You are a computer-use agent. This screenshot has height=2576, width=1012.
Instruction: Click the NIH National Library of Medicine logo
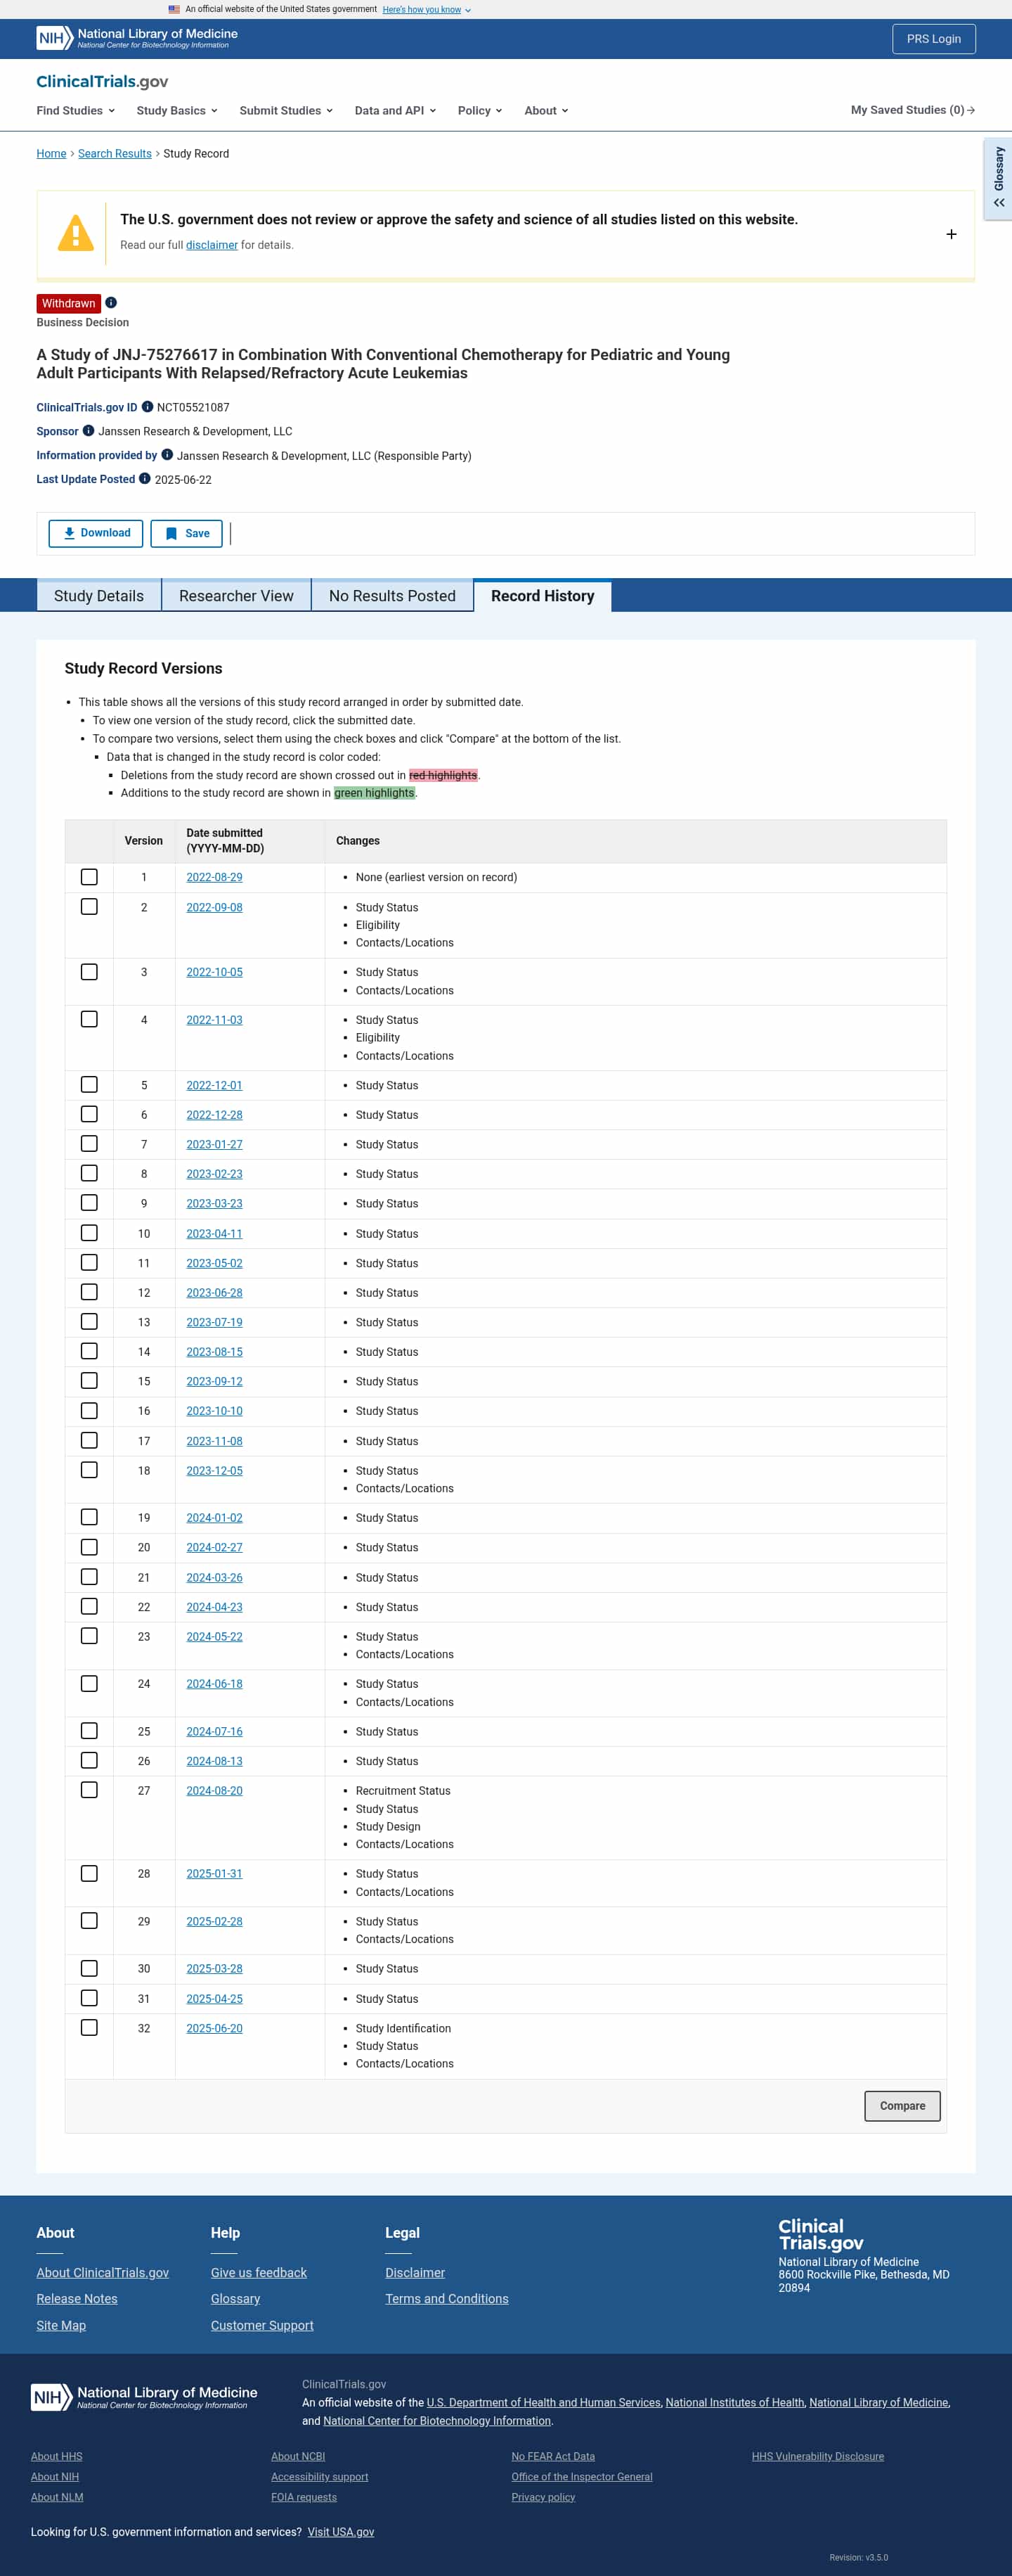[137, 38]
